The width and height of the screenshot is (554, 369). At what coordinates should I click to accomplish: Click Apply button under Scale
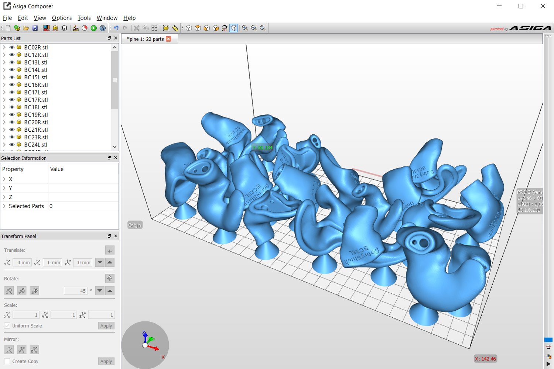point(106,326)
